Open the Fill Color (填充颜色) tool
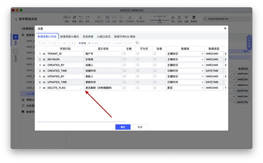This screenshot has height=163, width=263. [x=141, y=17]
